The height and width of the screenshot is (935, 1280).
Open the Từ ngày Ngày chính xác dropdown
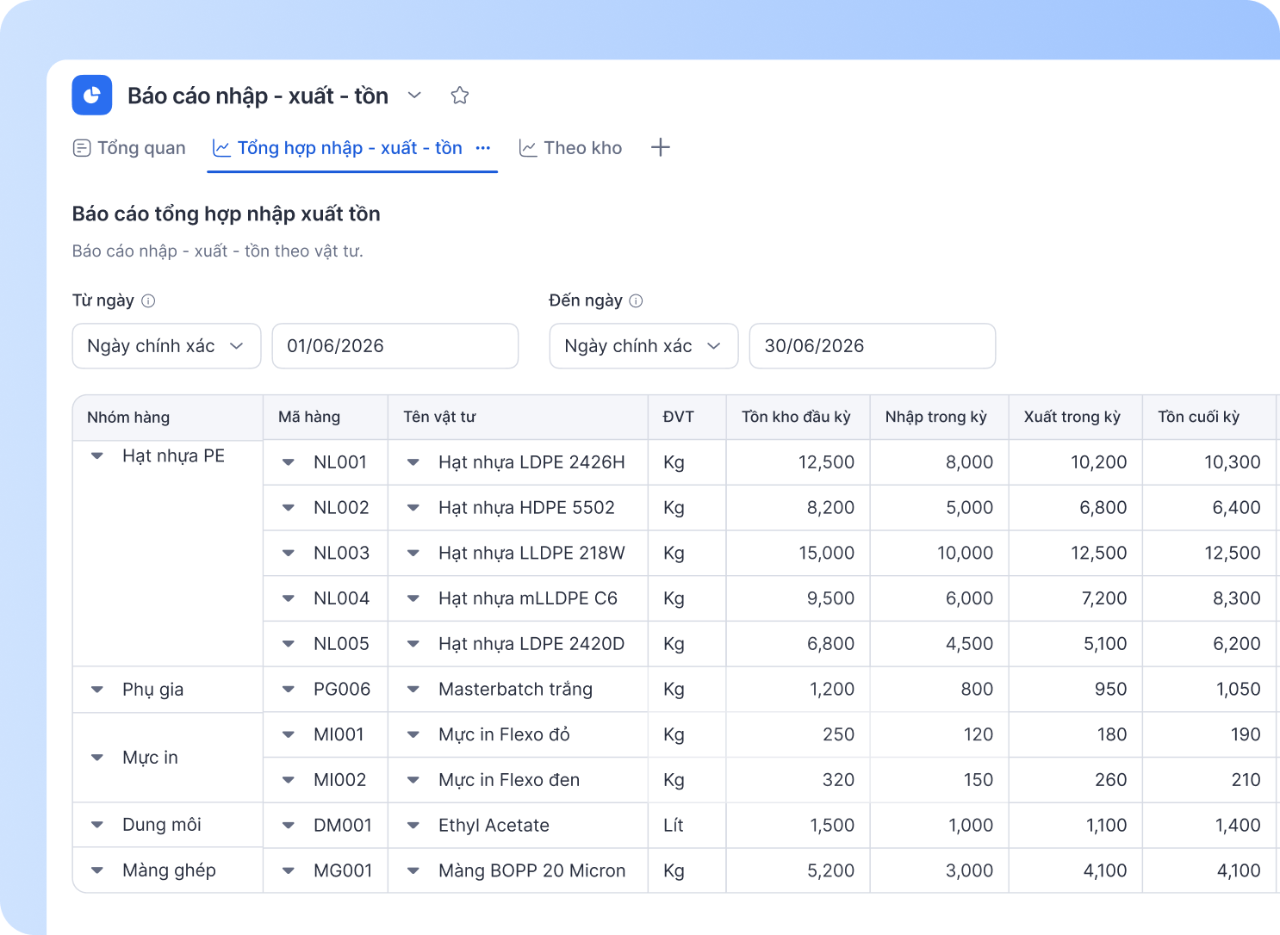pyautogui.click(x=166, y=346)
